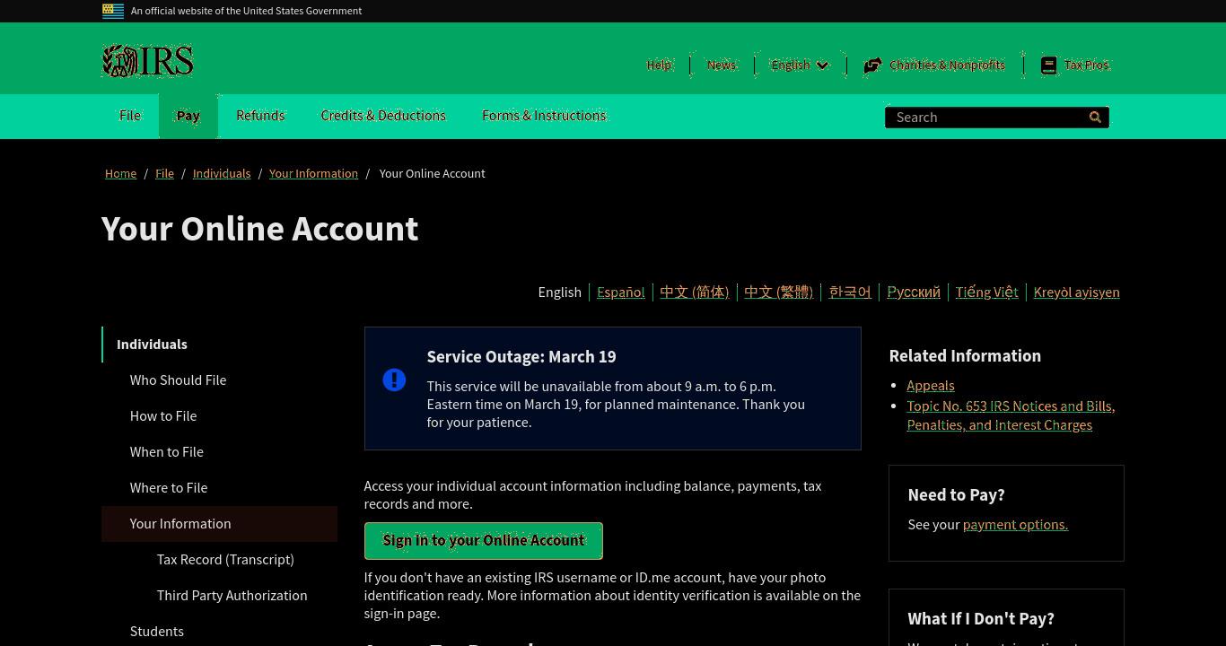Open Third Party Authorization sidebar item
Image resolution: width=1226 pixels, height=646 pixels.
click(232, 596)
